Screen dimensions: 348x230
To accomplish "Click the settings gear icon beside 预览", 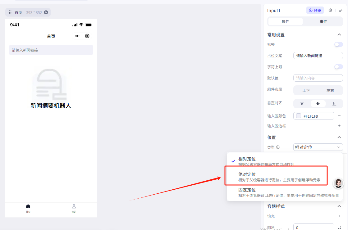I will point(330,10).
